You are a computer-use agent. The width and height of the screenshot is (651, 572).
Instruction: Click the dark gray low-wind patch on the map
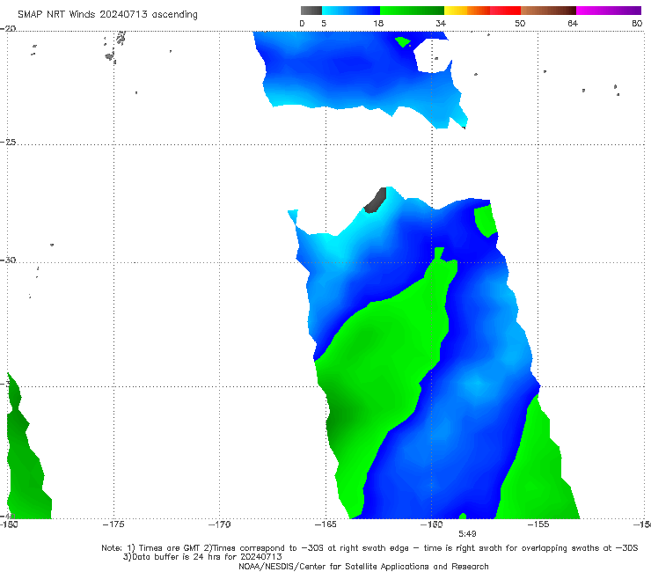point(377,201)
